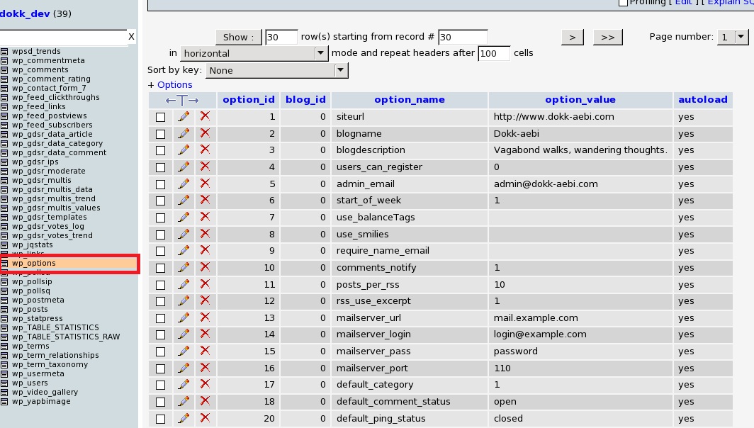Expand the Sort by key dropdown
The image size is (754, 428).
point(276,70)
